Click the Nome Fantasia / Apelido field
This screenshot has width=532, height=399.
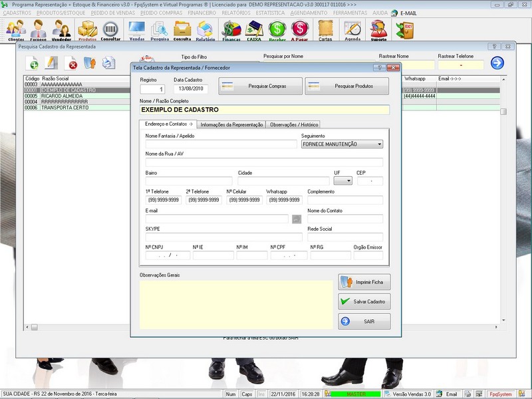pyautogui.click(x=221, y=144)
